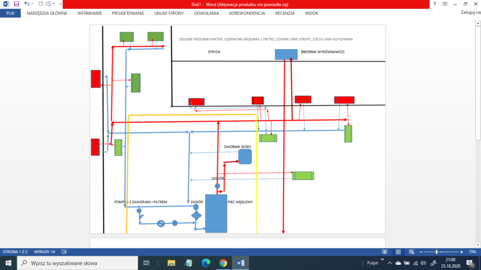Image resolution: width=481 pixels, height=270 pixels.
Task: Open Google Chrome from the taskbar
Action: 223,263
